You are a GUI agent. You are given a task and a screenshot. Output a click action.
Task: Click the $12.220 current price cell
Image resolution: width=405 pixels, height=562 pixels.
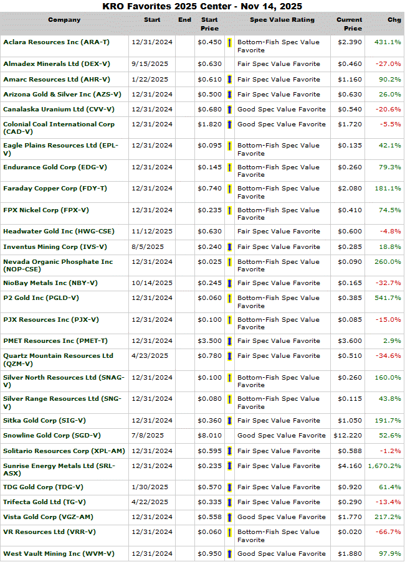coord(348,436)
